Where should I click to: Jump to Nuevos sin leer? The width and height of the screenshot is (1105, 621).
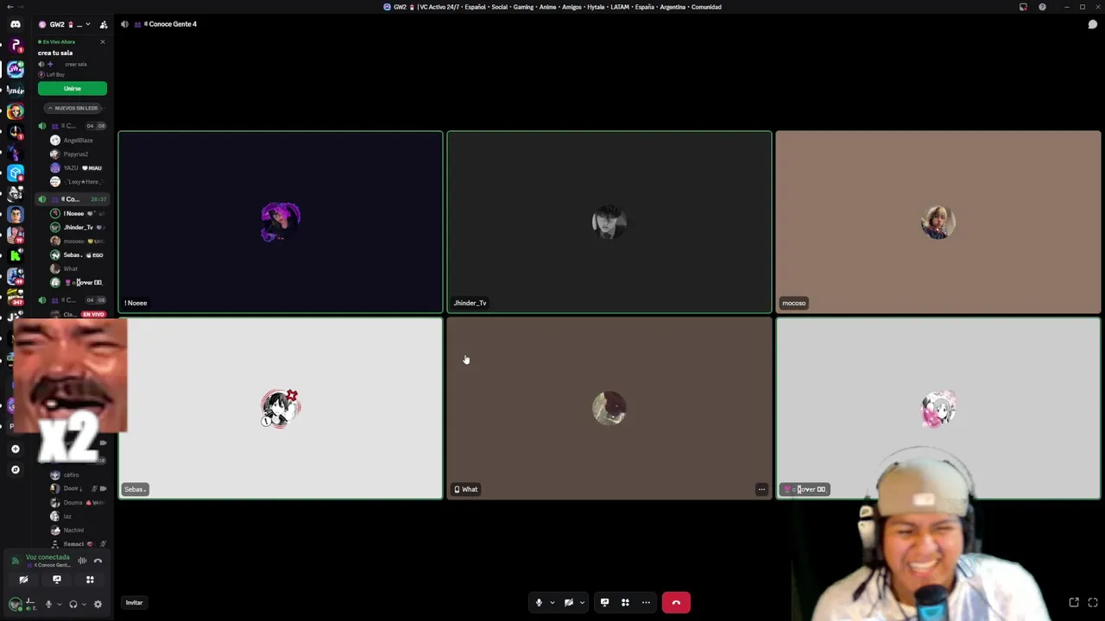click(x=73, y=108)
